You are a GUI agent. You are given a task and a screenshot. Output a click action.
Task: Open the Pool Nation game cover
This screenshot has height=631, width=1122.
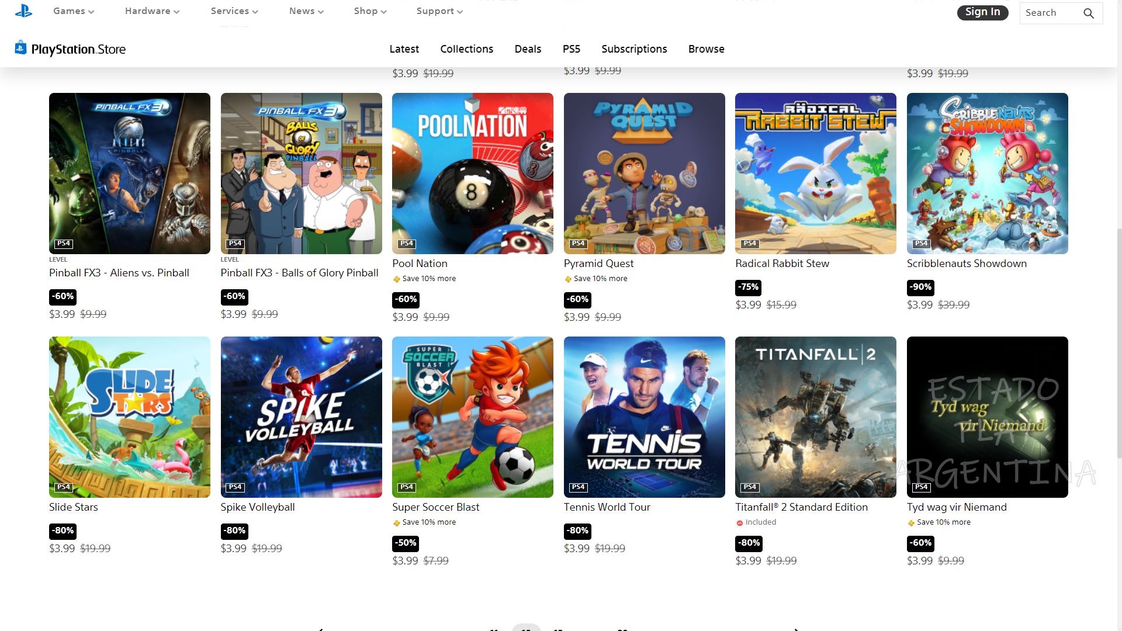(472, 173)
